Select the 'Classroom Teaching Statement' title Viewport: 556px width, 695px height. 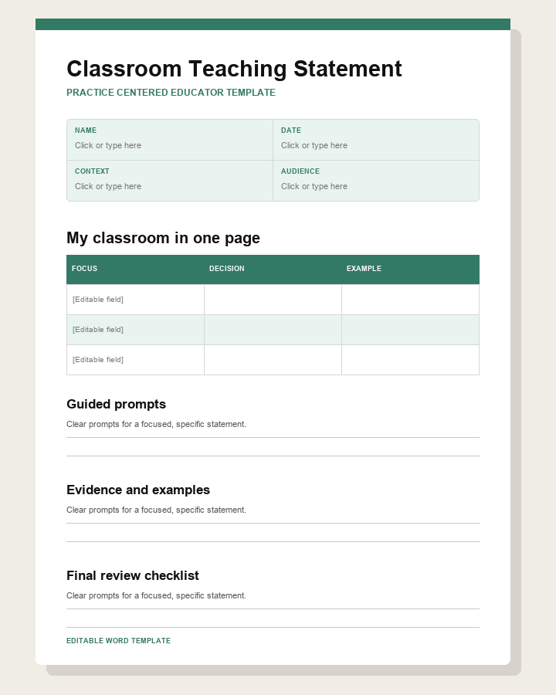click(x=234, y=69)
